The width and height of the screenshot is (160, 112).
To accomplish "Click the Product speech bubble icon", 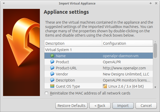I will 52,62.
